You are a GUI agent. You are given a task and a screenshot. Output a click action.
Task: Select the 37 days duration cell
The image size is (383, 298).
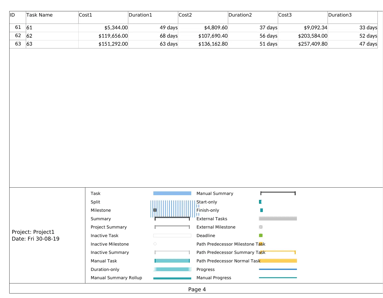(253, 28)
